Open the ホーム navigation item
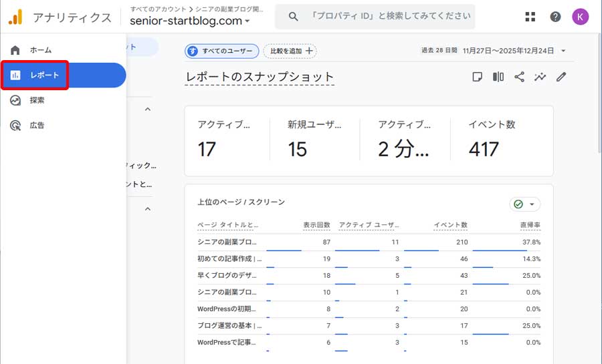 pos(63,50)
